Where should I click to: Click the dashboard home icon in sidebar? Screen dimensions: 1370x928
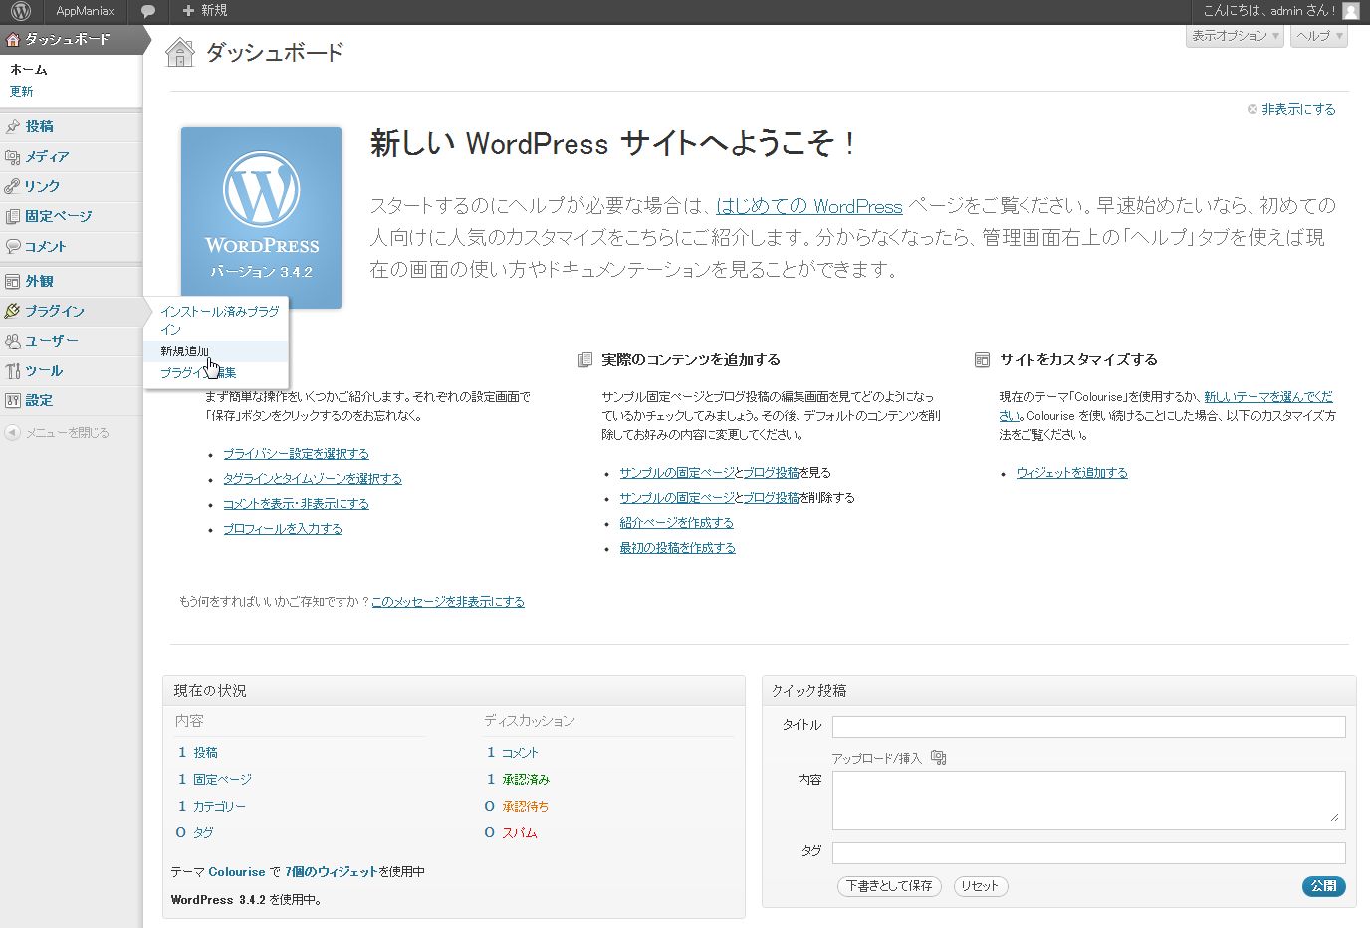pyautogui.click(x=13, y=40)
